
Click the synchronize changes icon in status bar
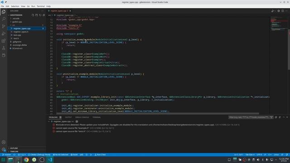14,154
